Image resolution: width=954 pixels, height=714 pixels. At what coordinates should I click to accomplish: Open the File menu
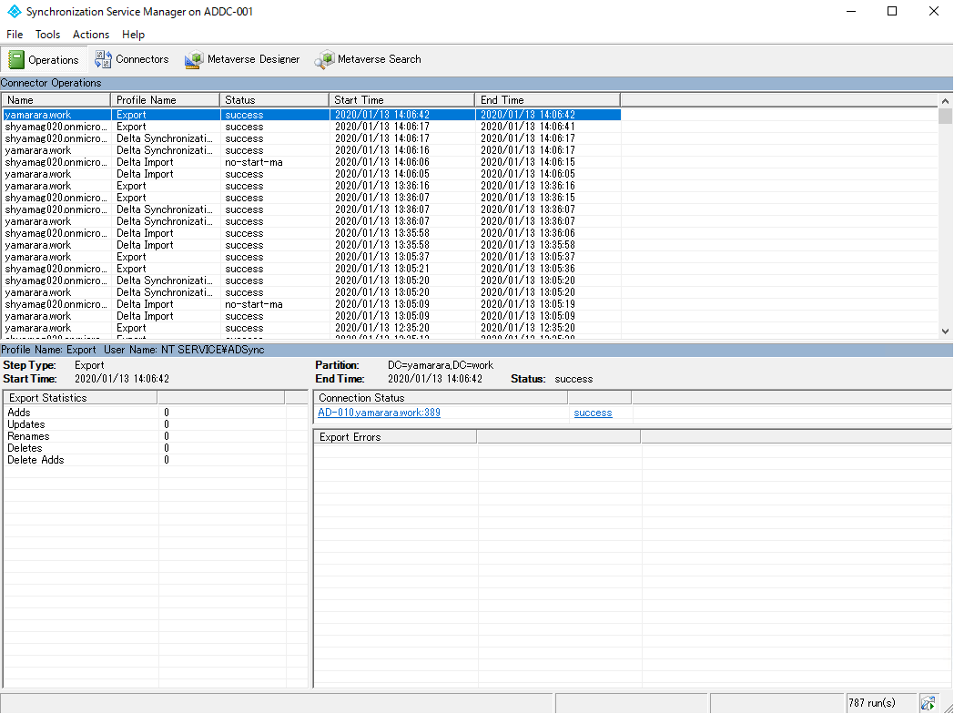point(15,35)
